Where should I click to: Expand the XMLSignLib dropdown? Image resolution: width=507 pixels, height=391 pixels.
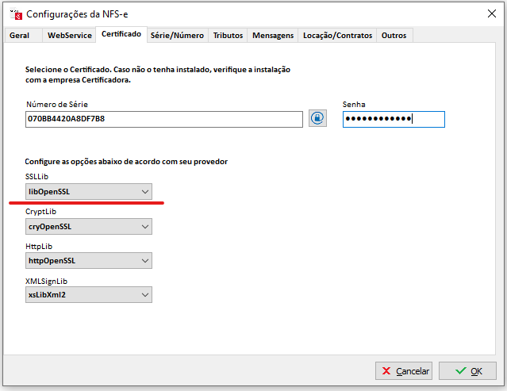pyautogui.click(x=88, y=295)
